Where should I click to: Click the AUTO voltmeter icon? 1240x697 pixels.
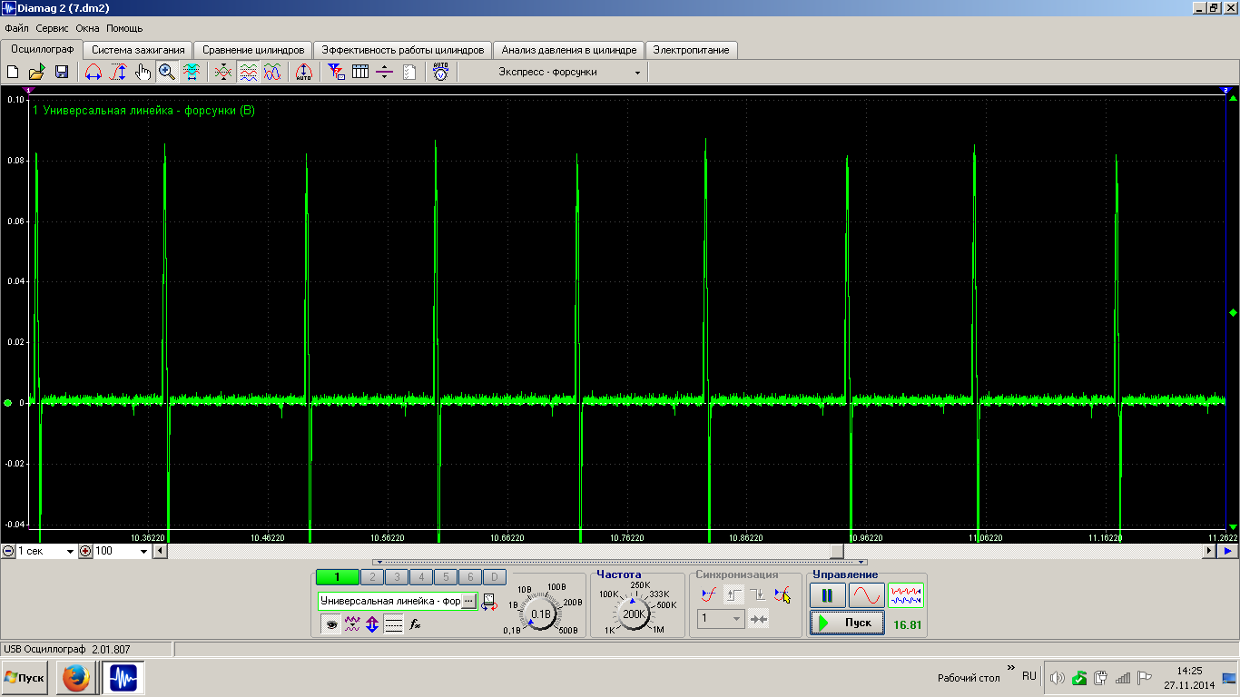point(440,72)
